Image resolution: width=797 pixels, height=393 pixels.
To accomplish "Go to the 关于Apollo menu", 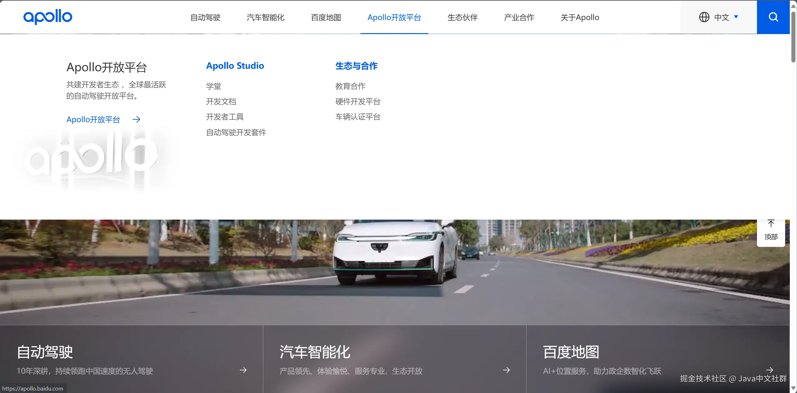I will click(580, 17).
